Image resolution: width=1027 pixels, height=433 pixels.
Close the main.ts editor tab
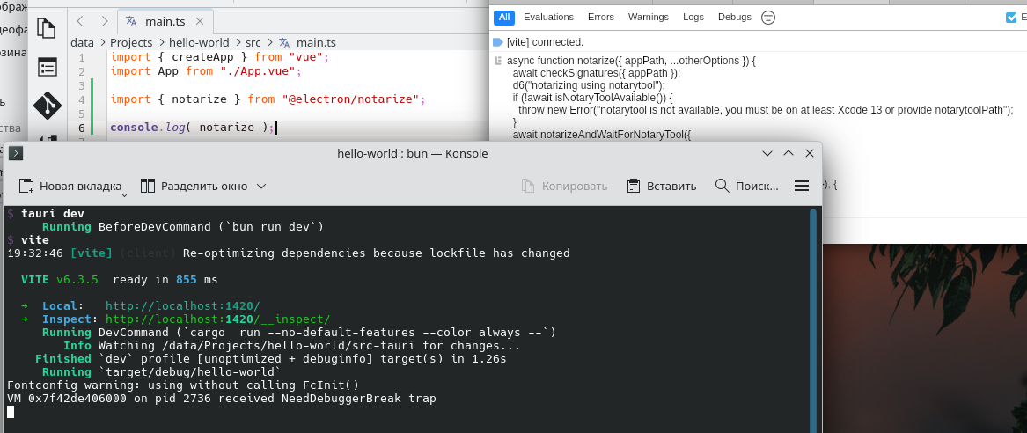click(200, 22)
